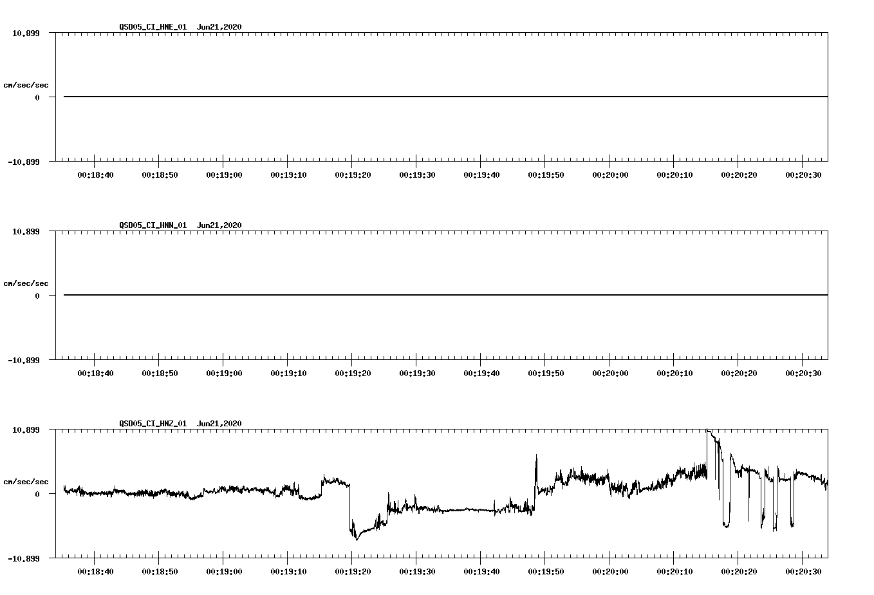Image resolution: width=874 pixels, height=595 pixels.
Task: Click the 00:18:40 time label under HNE plot
Action: (x=95, y=175)
